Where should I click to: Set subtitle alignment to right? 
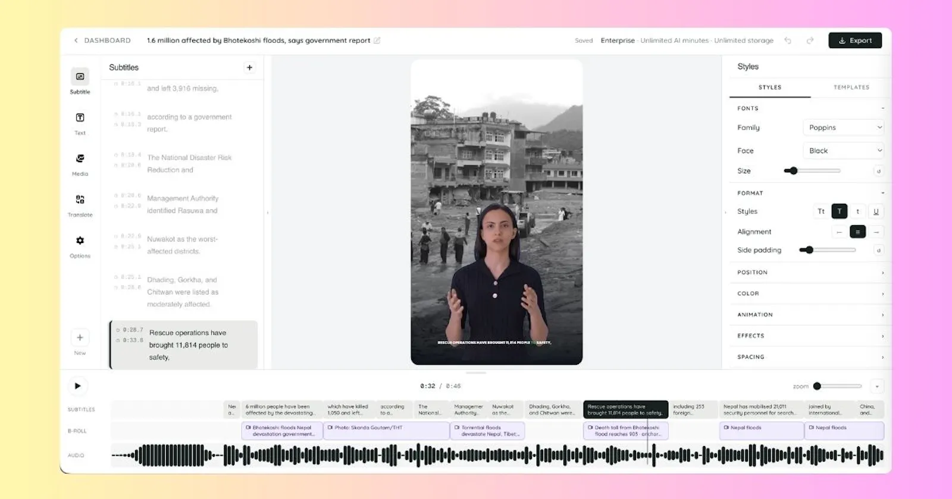pos(876,232)
